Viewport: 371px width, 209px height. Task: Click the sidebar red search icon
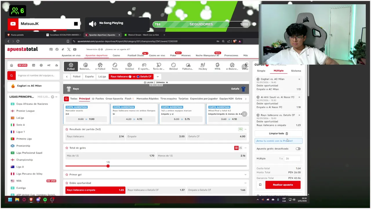point(11,75)
